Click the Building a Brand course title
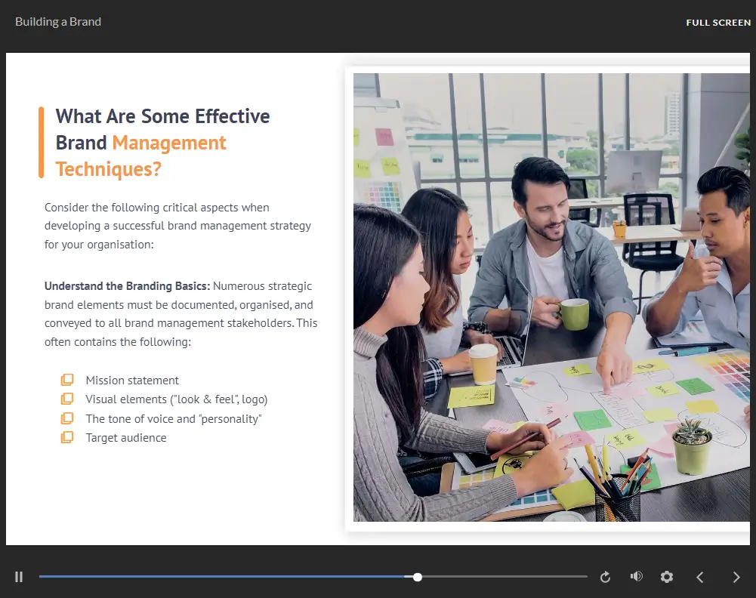Screen dimensions: 756x598 [58, 22]
